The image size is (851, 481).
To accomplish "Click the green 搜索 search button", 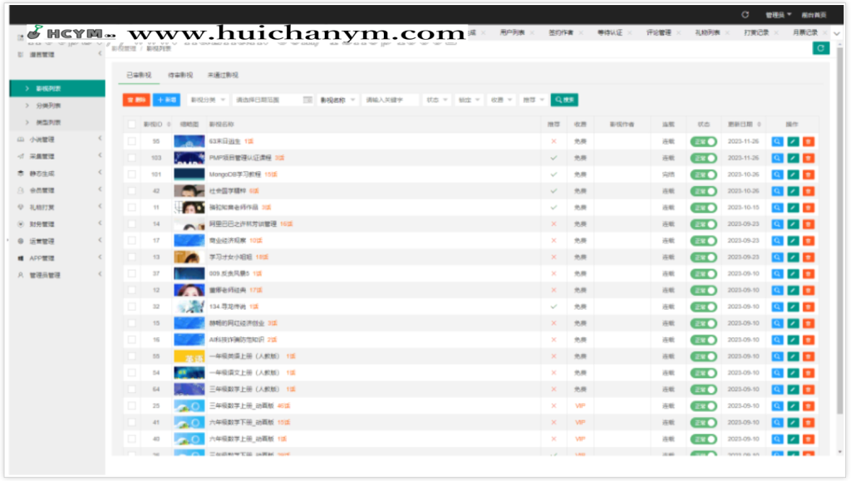I will coord(564,100).
